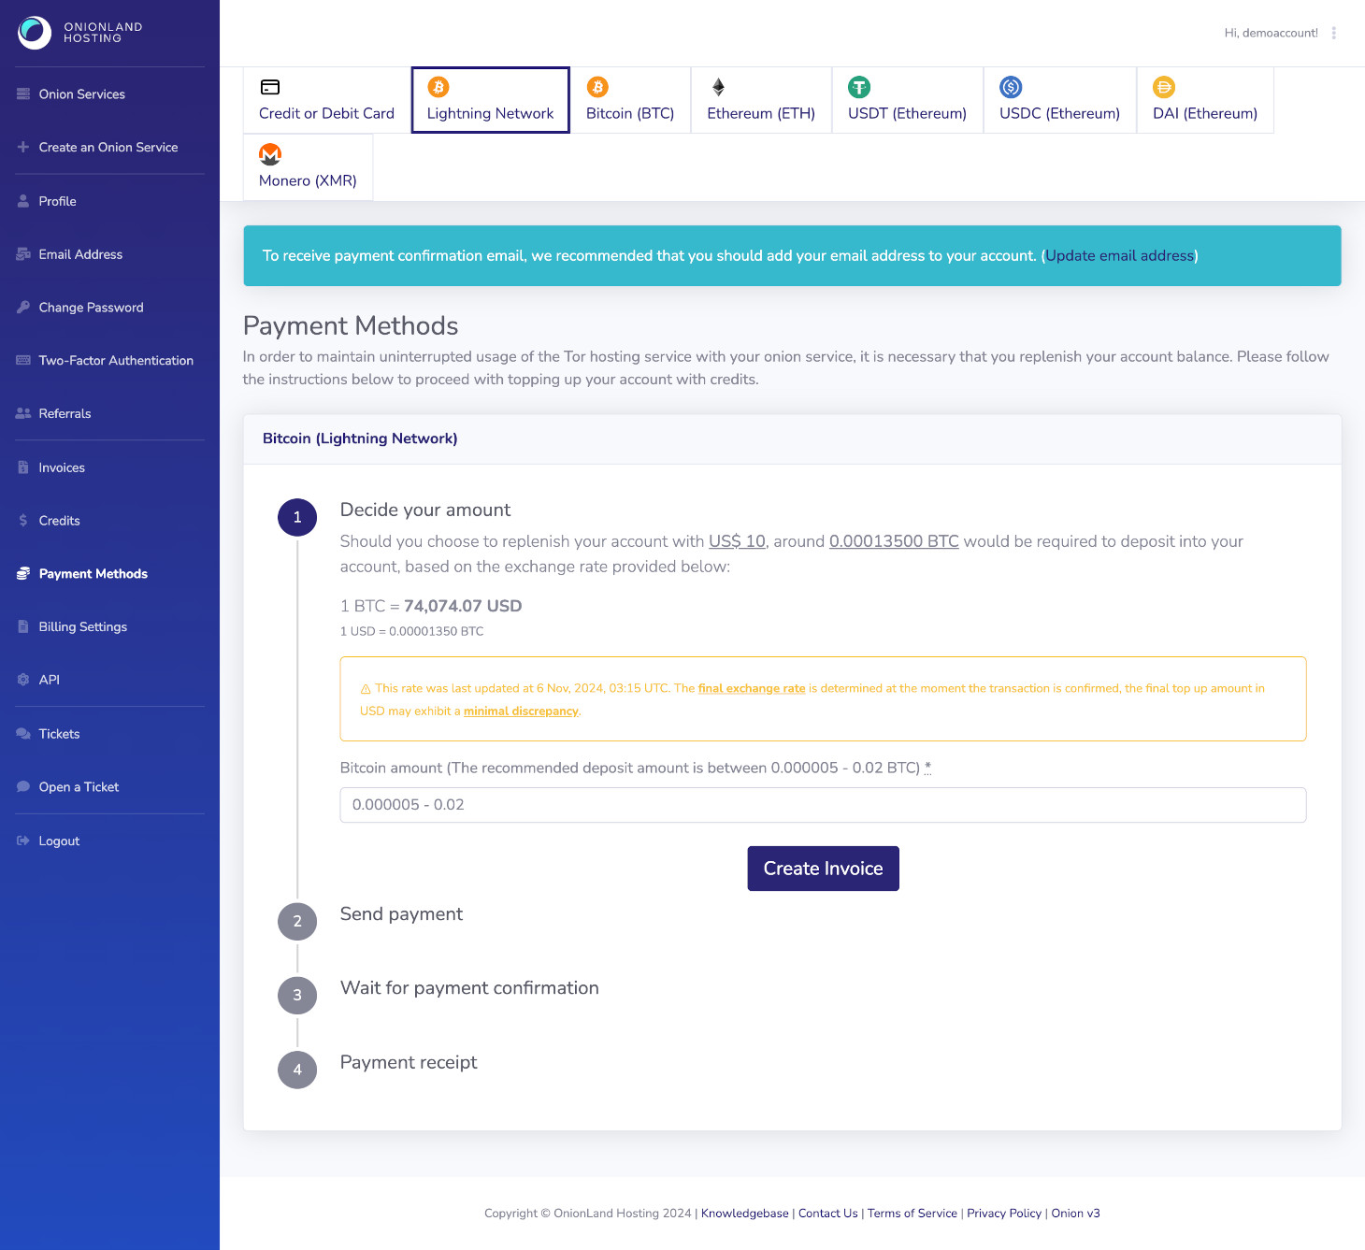Select the Credit or Debit Card tab
This screenshot has width=1365, height=1250.
[326, 100]
